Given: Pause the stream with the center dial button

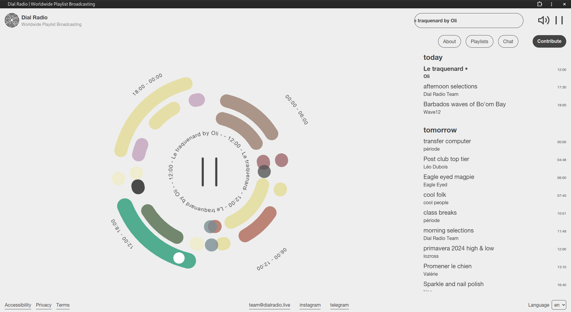Looking at the screenshot, I should (x=209, y=172).
